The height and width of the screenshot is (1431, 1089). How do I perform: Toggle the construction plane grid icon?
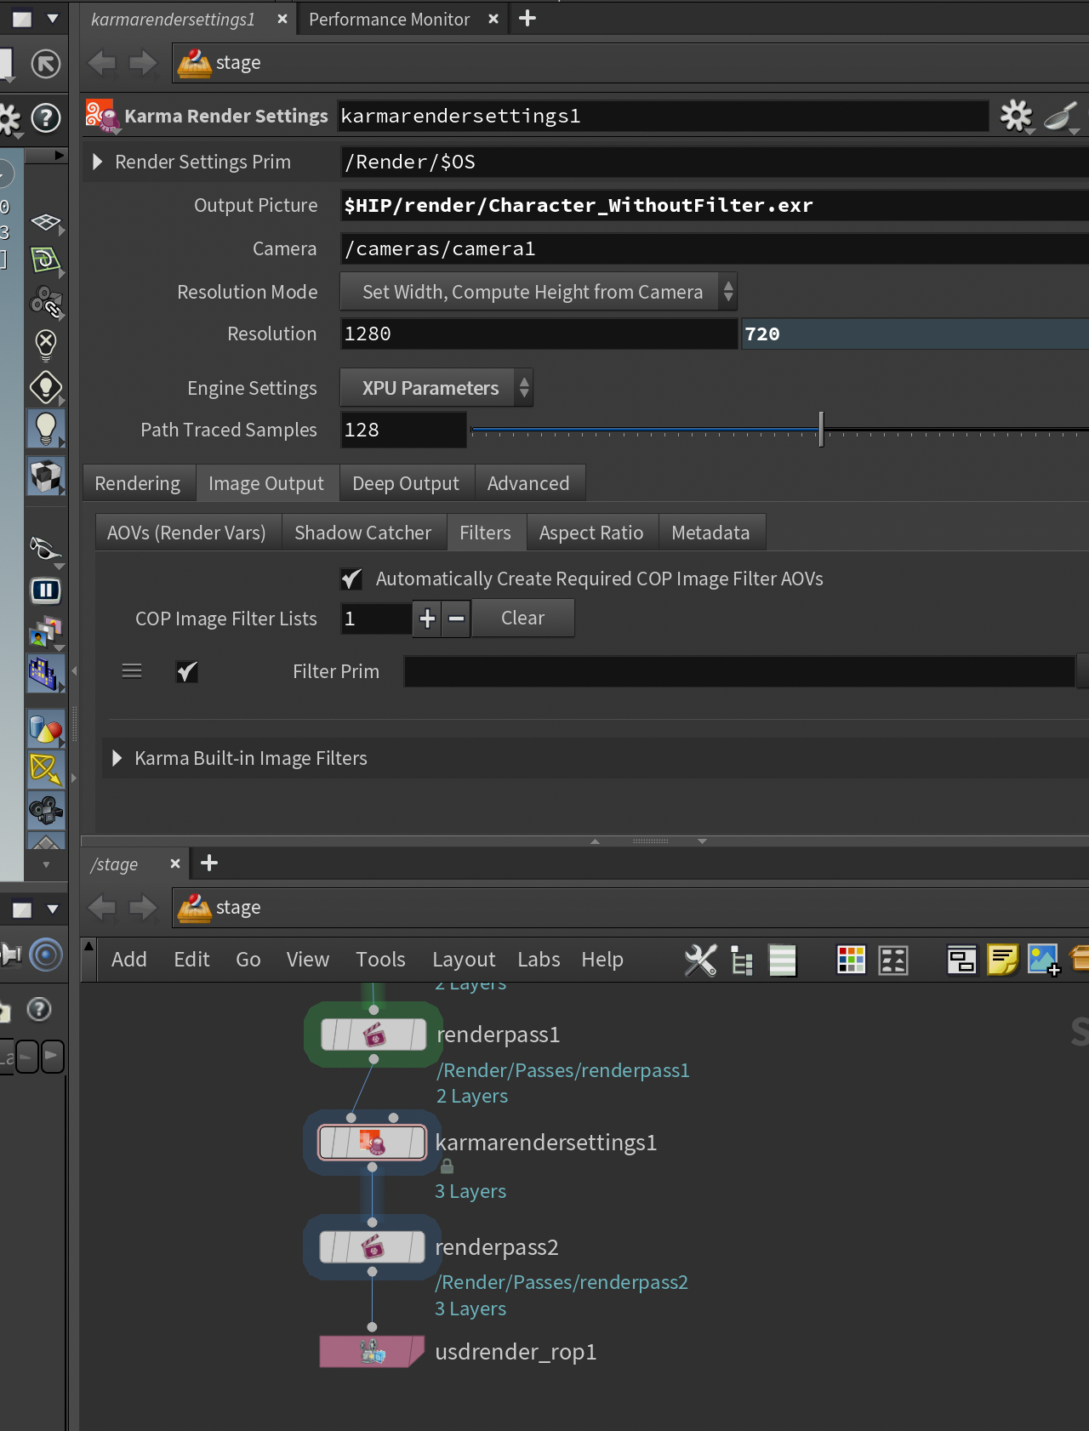[x=46, y=223]
